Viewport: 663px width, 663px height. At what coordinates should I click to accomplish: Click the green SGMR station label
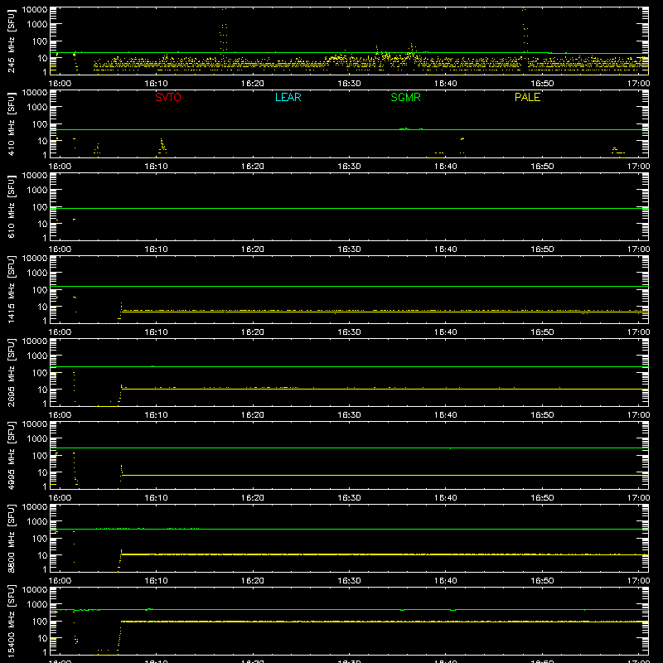405,97
